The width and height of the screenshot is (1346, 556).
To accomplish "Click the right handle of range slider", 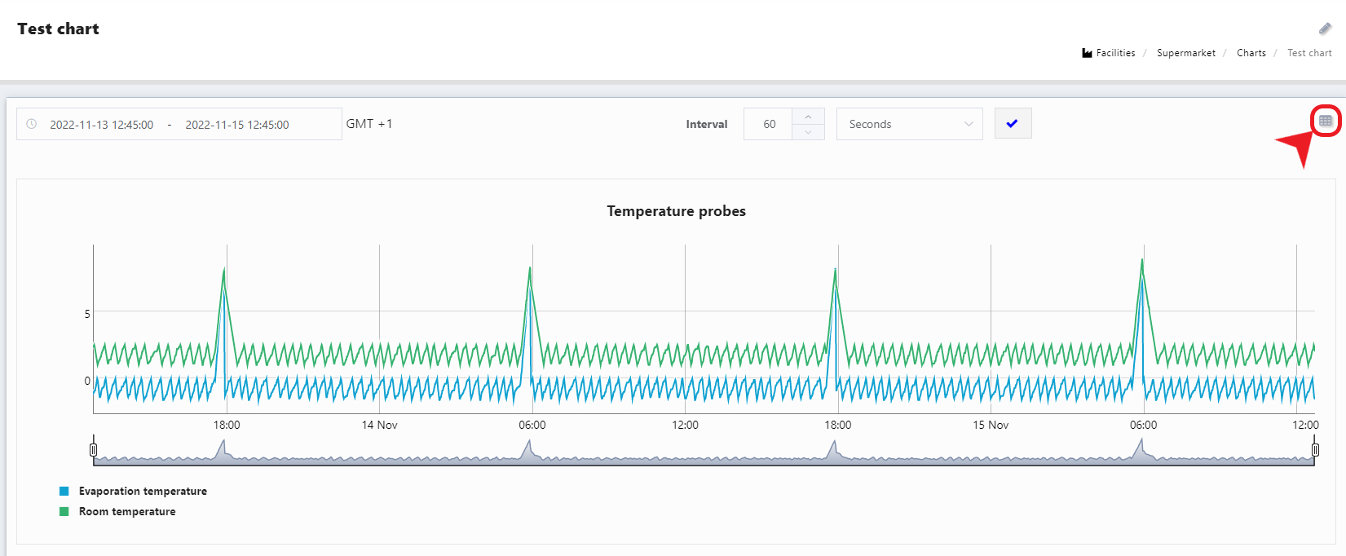I will [1314, 449].
